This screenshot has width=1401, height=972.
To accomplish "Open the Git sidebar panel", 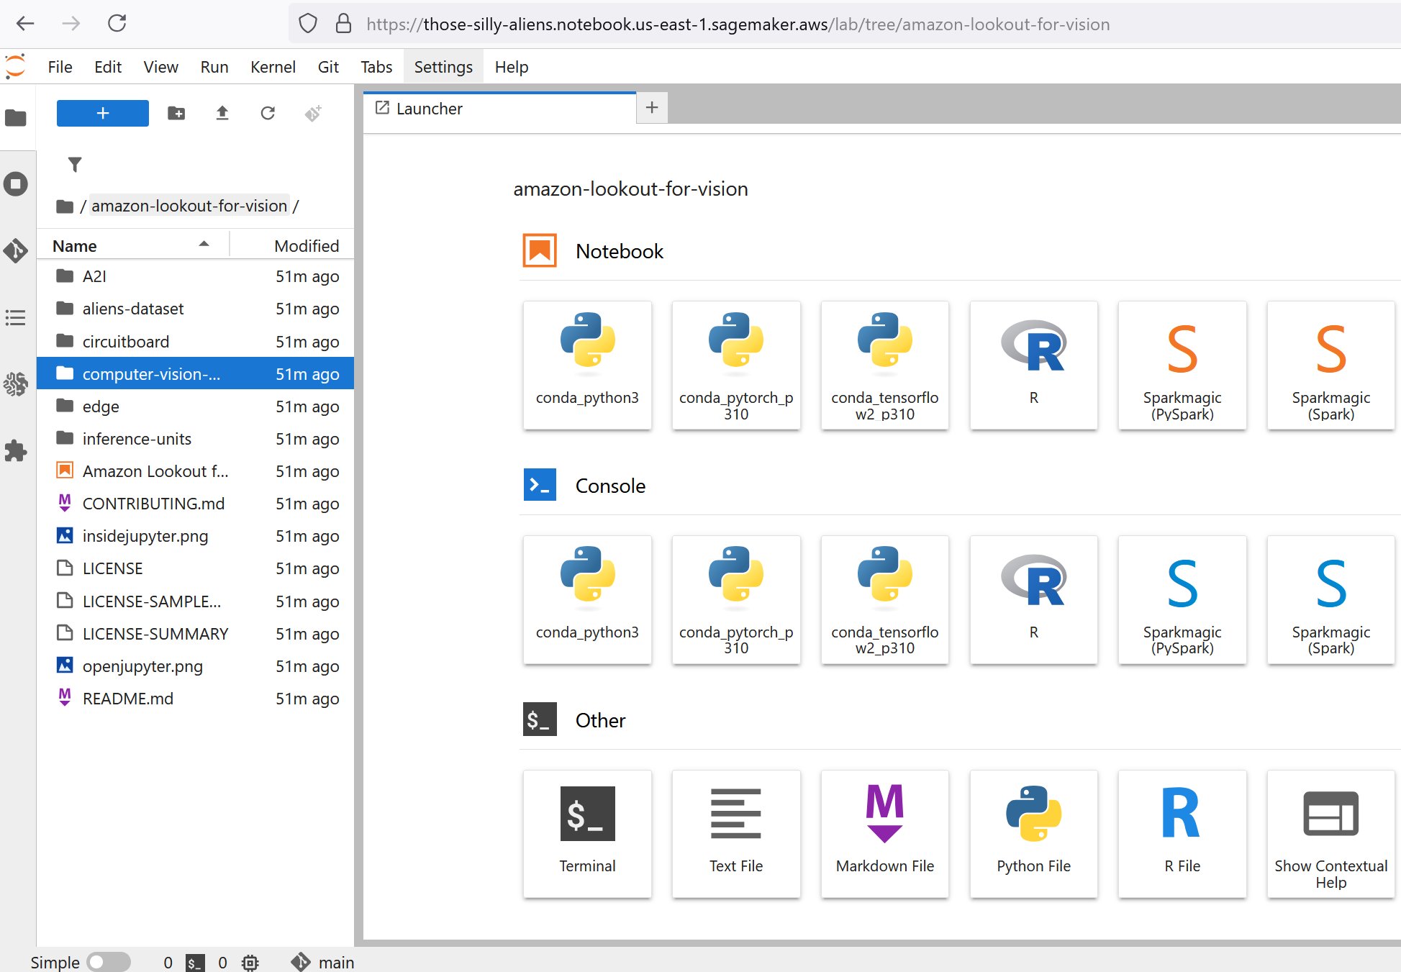I will point(16,251).
